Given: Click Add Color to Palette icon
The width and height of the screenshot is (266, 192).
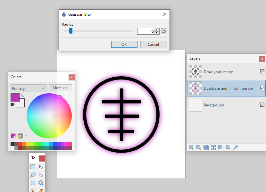Looking at the screenshot, I should [13, 136].
